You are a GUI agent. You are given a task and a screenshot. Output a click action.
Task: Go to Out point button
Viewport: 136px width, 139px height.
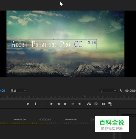point(80,104)
